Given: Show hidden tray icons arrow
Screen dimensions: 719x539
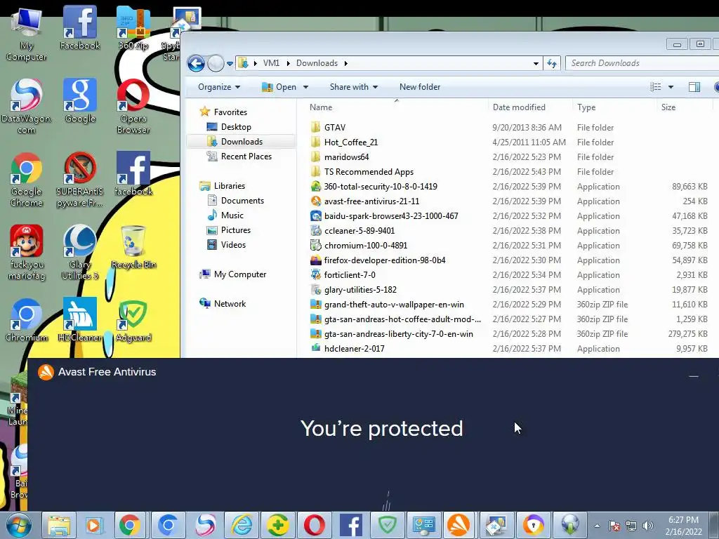Looking at the screenshot, I should pyautogui.click(x=597, y=526).
